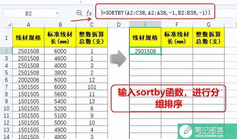Click cell A6 with value 2002006
Screen dimensions: 237x139
29,80
